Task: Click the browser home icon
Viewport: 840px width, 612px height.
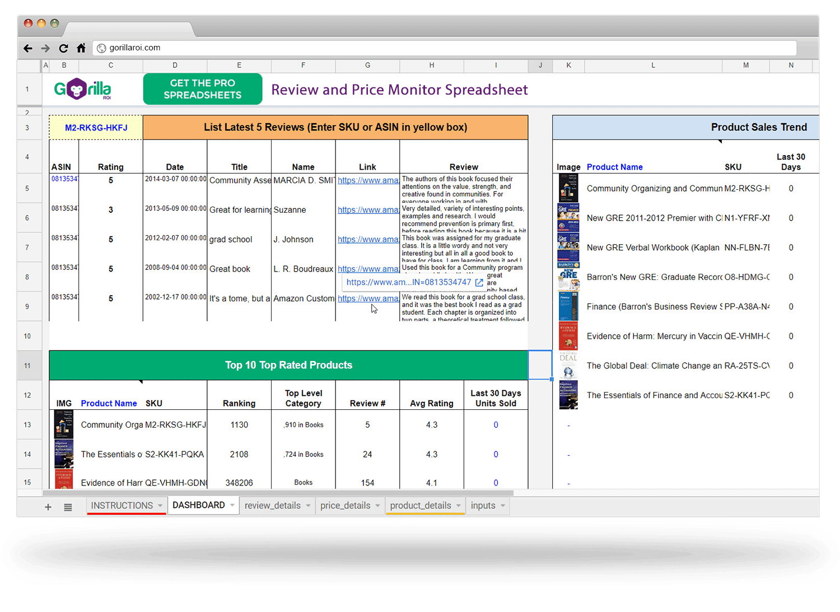Action: [x=81, y=48]
